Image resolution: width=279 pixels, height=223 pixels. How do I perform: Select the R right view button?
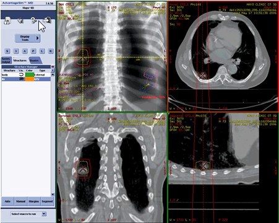[x=51, y=51]
